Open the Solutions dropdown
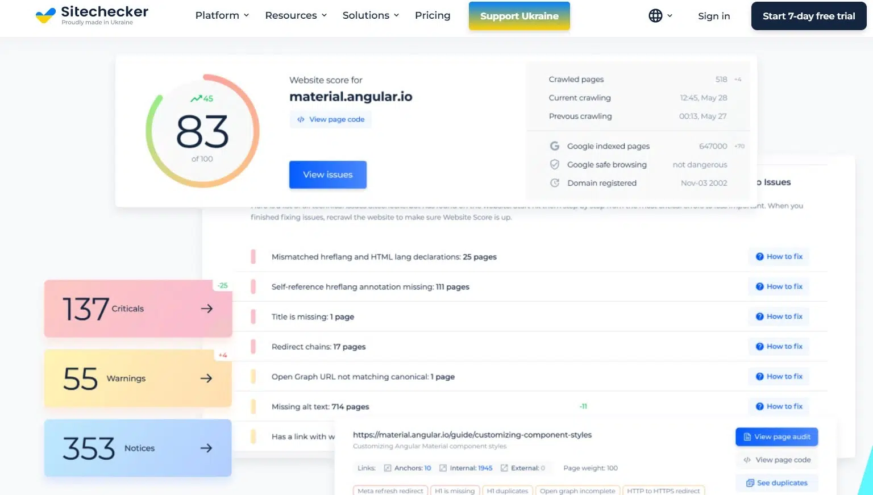Screen dimensions: 873x495 tap(371, 15)
